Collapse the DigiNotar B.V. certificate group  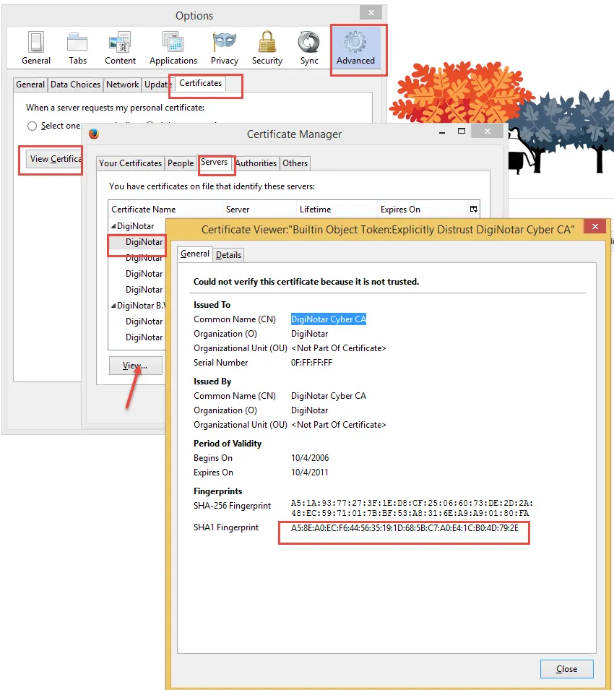[x=113, y=306]
